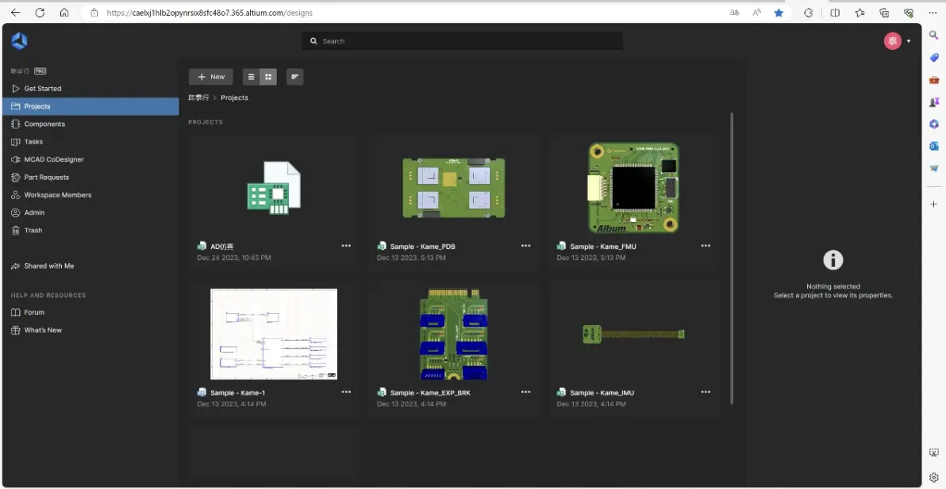Click the browser favorites star icon
Screen dimensions: 946x489
[779, 13]
